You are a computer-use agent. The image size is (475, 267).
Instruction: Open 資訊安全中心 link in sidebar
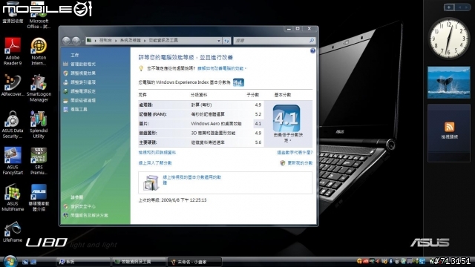tap(82, 206)
